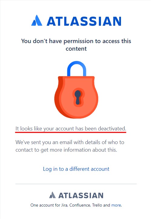
Task: Click the 'You don't have permission' heading
Action: coord(76,45)
